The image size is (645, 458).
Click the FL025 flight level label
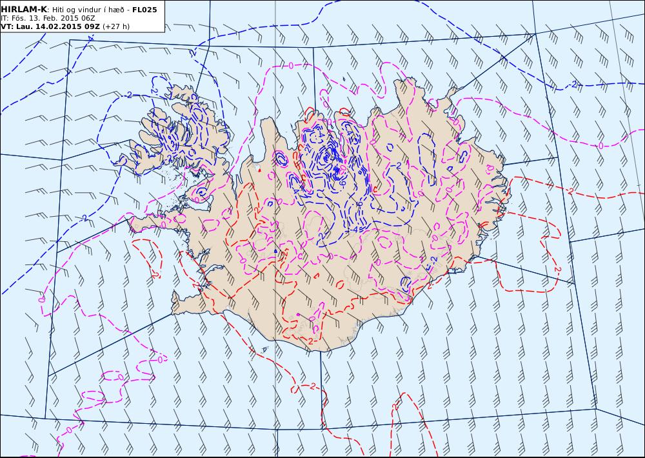pyautogui.click(x=144, y=10)
